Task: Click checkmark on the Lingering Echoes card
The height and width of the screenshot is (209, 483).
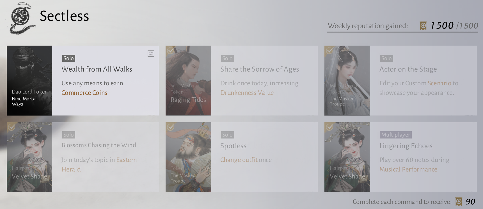Action: click(x=329, y=127)
